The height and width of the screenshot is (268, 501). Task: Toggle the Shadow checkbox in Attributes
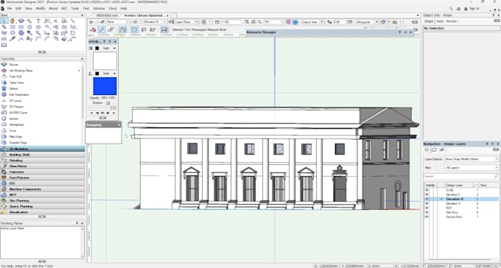(108, 103)
